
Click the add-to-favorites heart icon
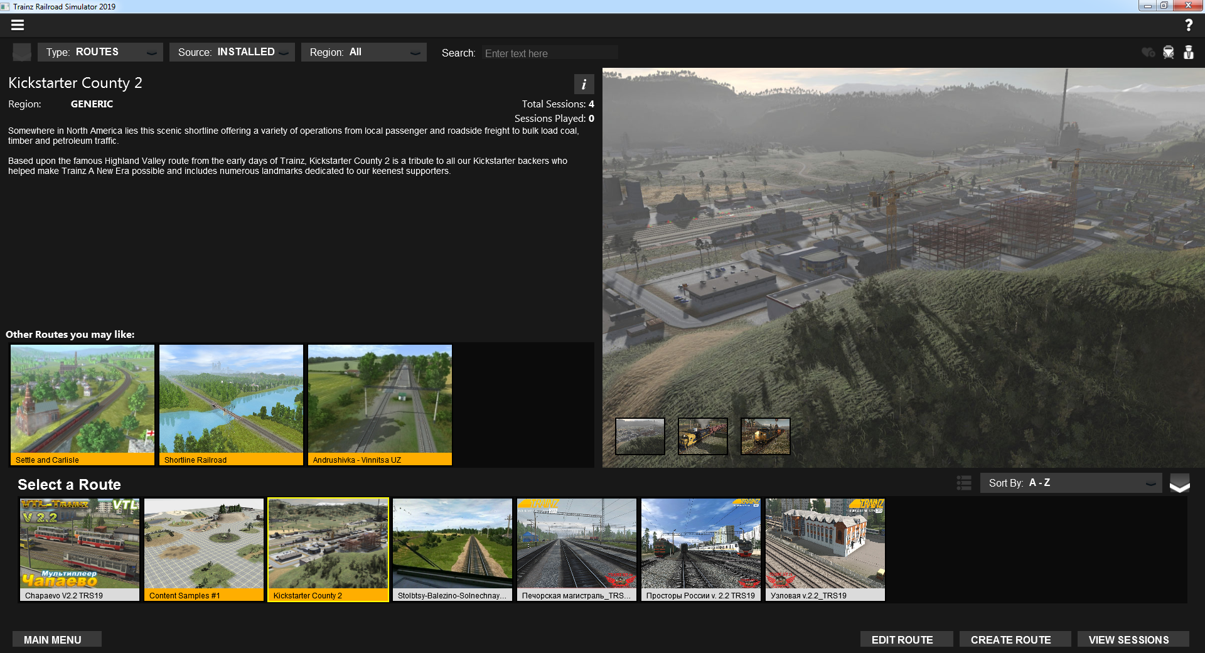coord(1148,52)
